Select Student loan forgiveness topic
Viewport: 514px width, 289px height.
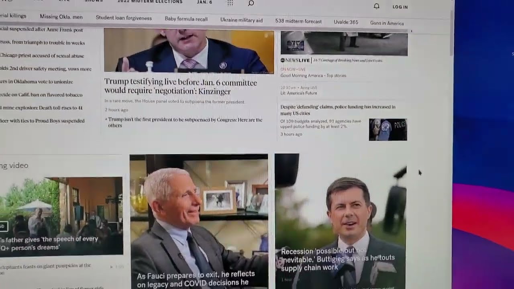pos(124,18)
